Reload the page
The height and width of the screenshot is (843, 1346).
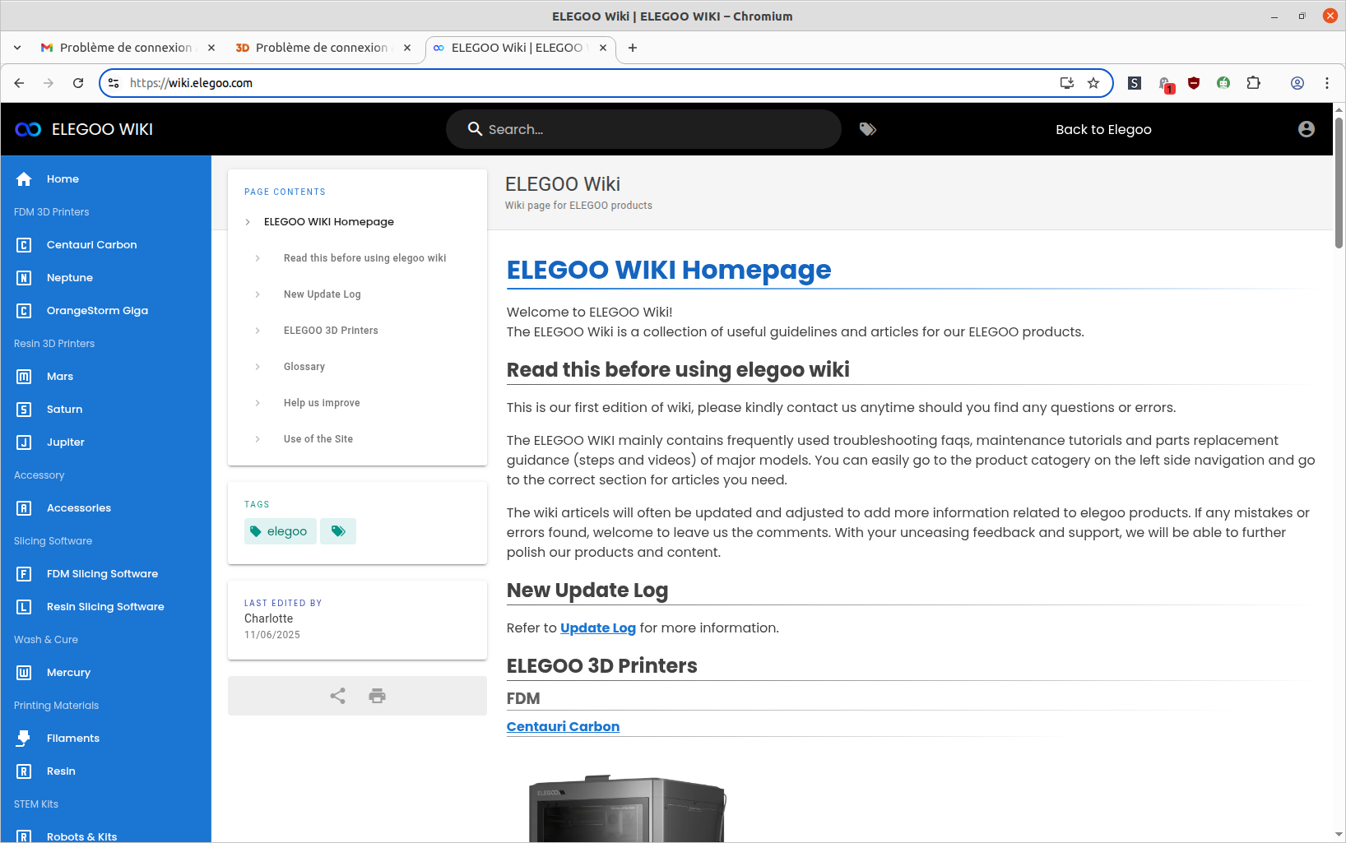coord(78,83)
